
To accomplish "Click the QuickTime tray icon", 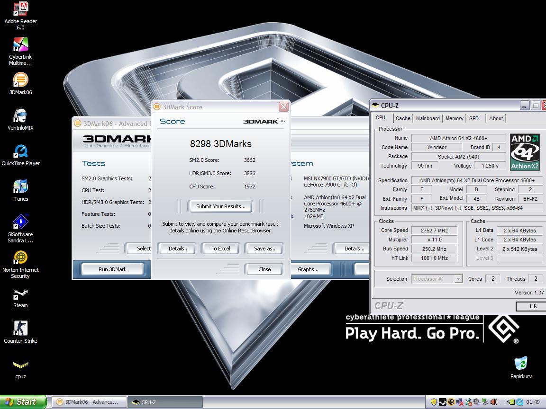I will tap(519, 402).
